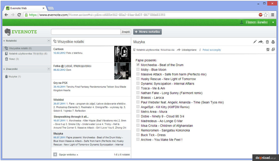The height and width of the screenshot is (161, 279).
Task: Open the note in a new window icon
Action: [x=273, y=49]
